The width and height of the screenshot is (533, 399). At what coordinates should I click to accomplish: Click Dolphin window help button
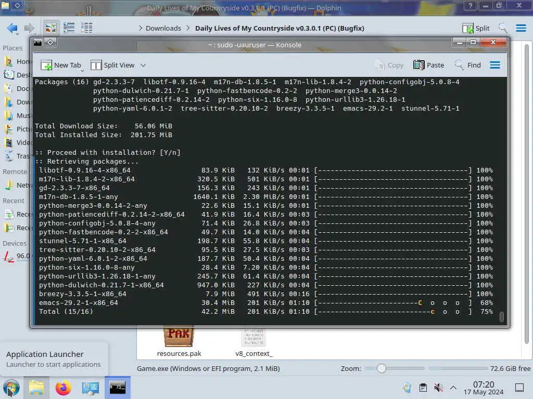click(470, 6)
